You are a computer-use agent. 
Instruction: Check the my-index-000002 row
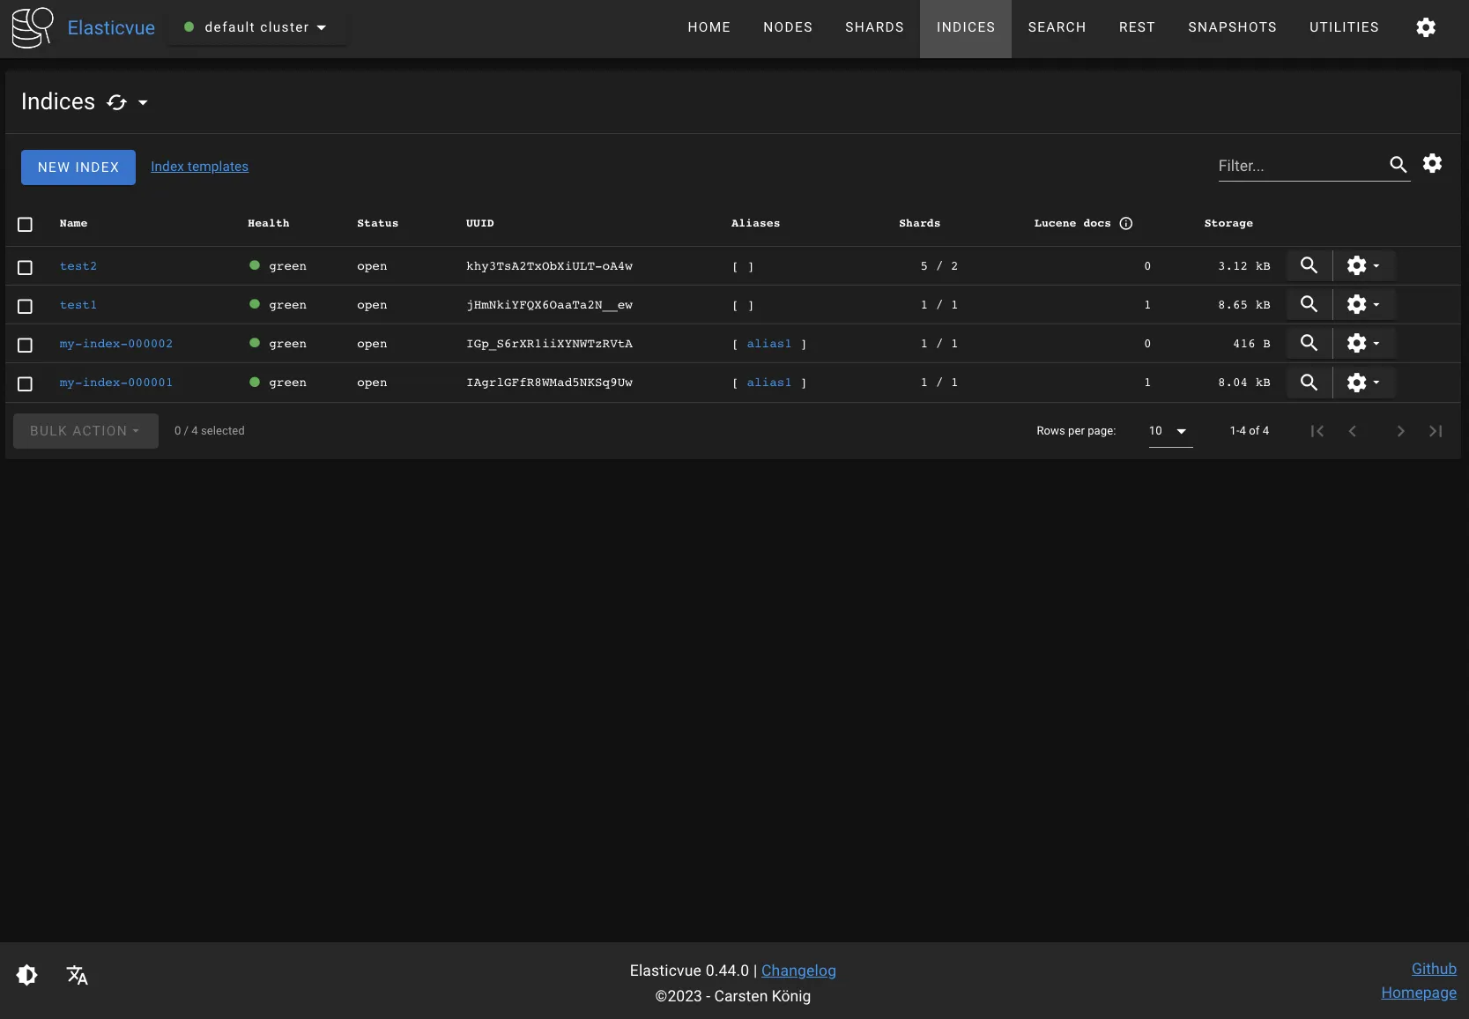[x=25, y=345]
